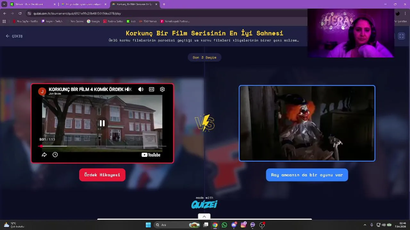The width and height of the screenshot is (410, 230).
Task: Open the Yeni Sekme bookmark
Action: pos(75,21)
